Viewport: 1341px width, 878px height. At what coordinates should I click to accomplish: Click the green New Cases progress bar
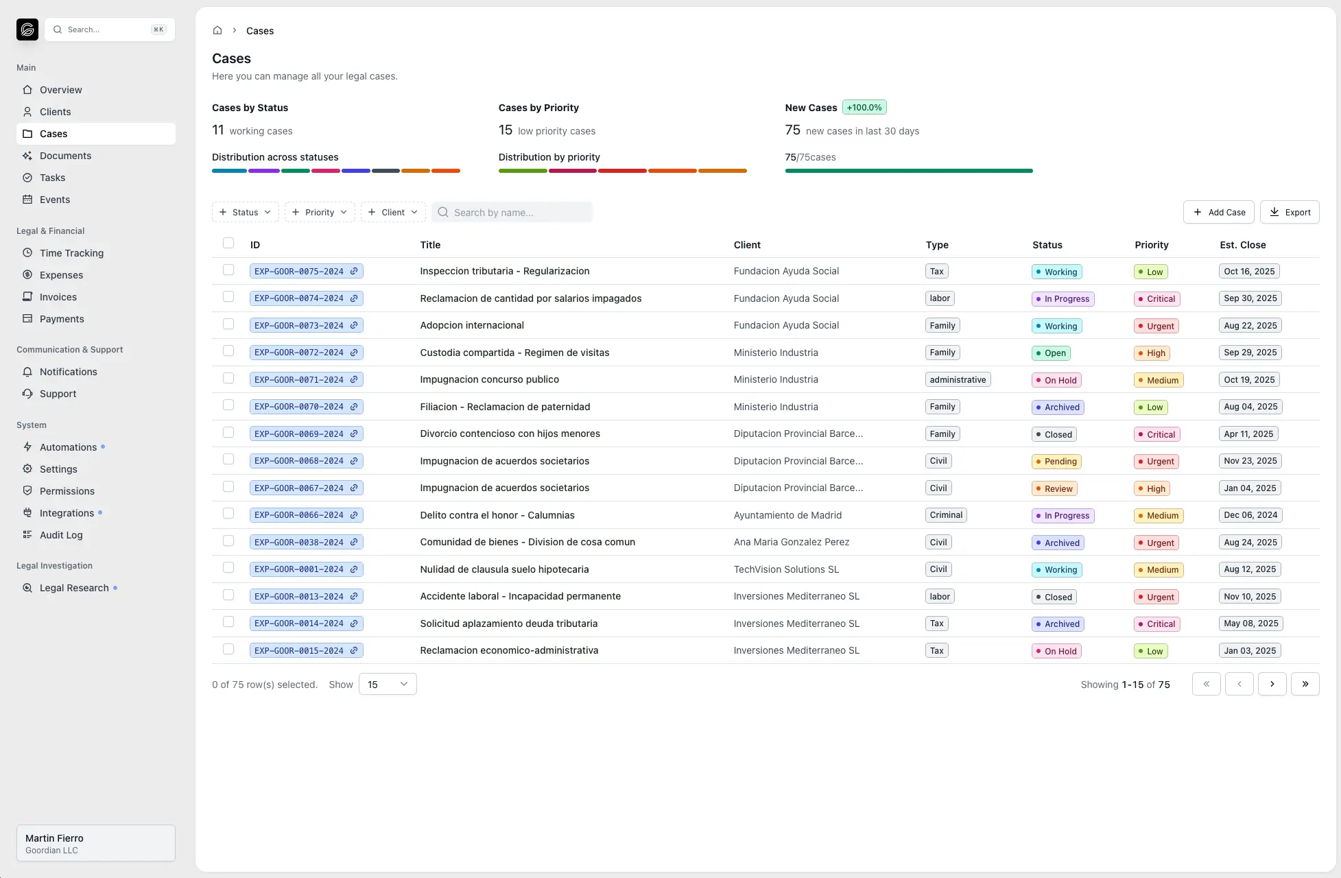click(x=908, y=171)
